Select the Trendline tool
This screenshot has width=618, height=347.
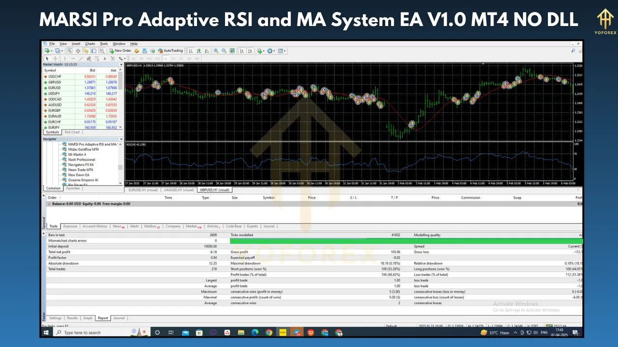[x=81, y=59]
